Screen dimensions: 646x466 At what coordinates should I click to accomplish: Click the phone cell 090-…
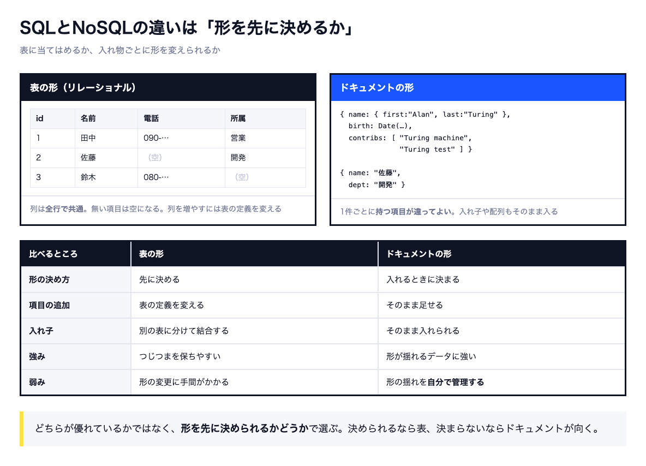click(x=181, y=138)
